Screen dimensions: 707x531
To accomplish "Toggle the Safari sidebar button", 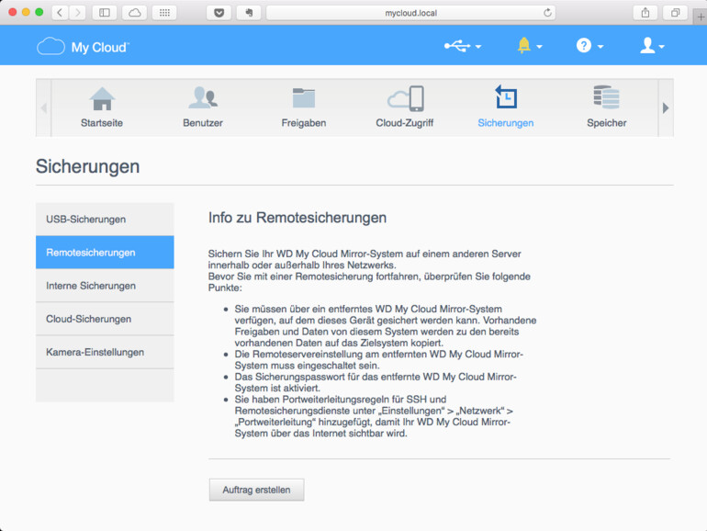I will (105, 13).
